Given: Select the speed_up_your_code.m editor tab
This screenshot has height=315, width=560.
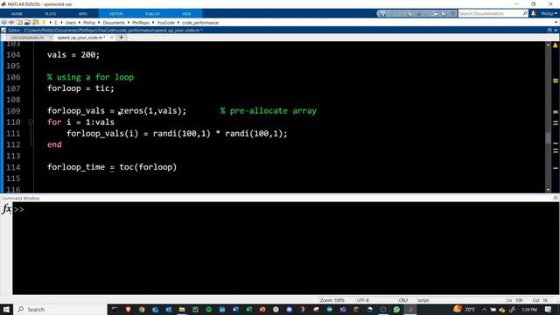Looking at the screenshot, I should [81, 38].
